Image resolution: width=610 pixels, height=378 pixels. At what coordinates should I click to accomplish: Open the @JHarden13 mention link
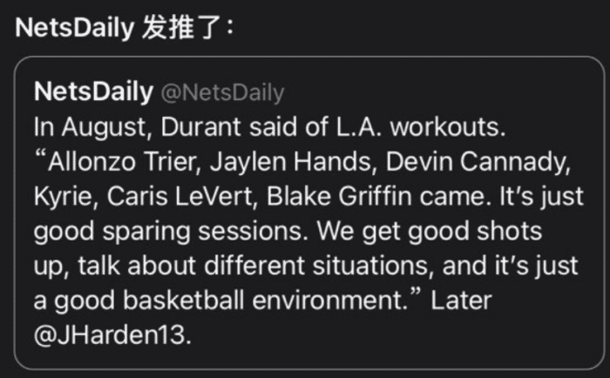(110, 335)
